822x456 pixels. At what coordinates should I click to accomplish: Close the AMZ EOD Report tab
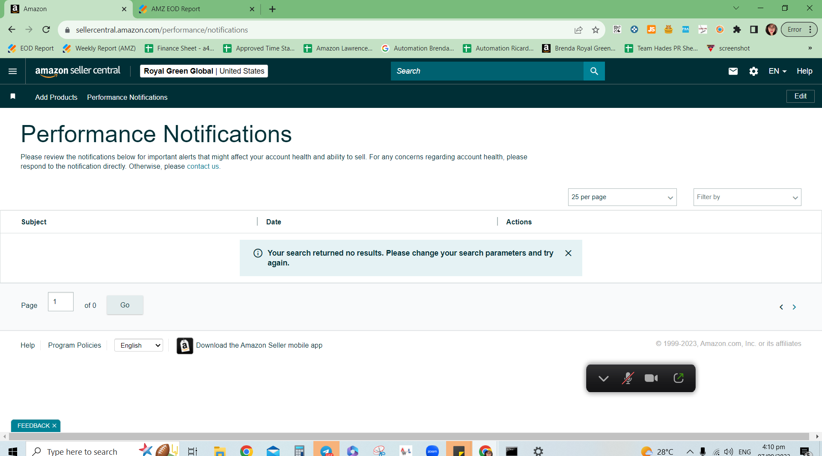tap(252, 9)
